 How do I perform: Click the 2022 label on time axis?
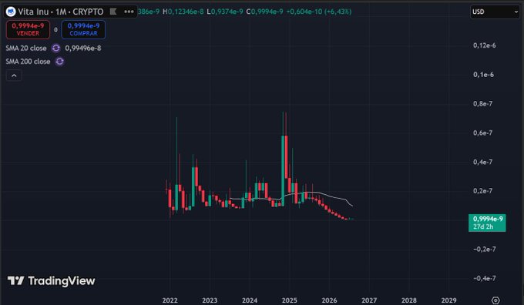pos(170,300)
